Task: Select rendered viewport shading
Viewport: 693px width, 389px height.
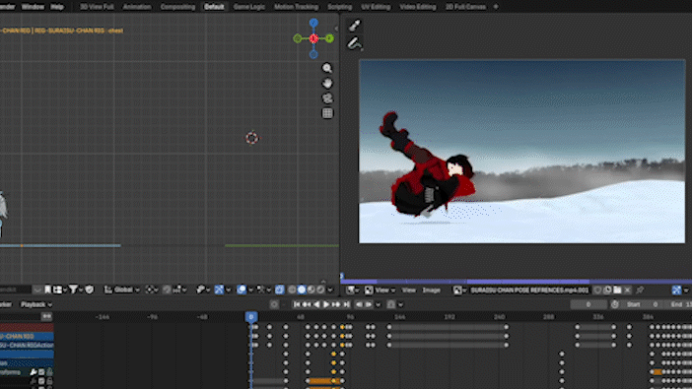Action: (320, 290)
